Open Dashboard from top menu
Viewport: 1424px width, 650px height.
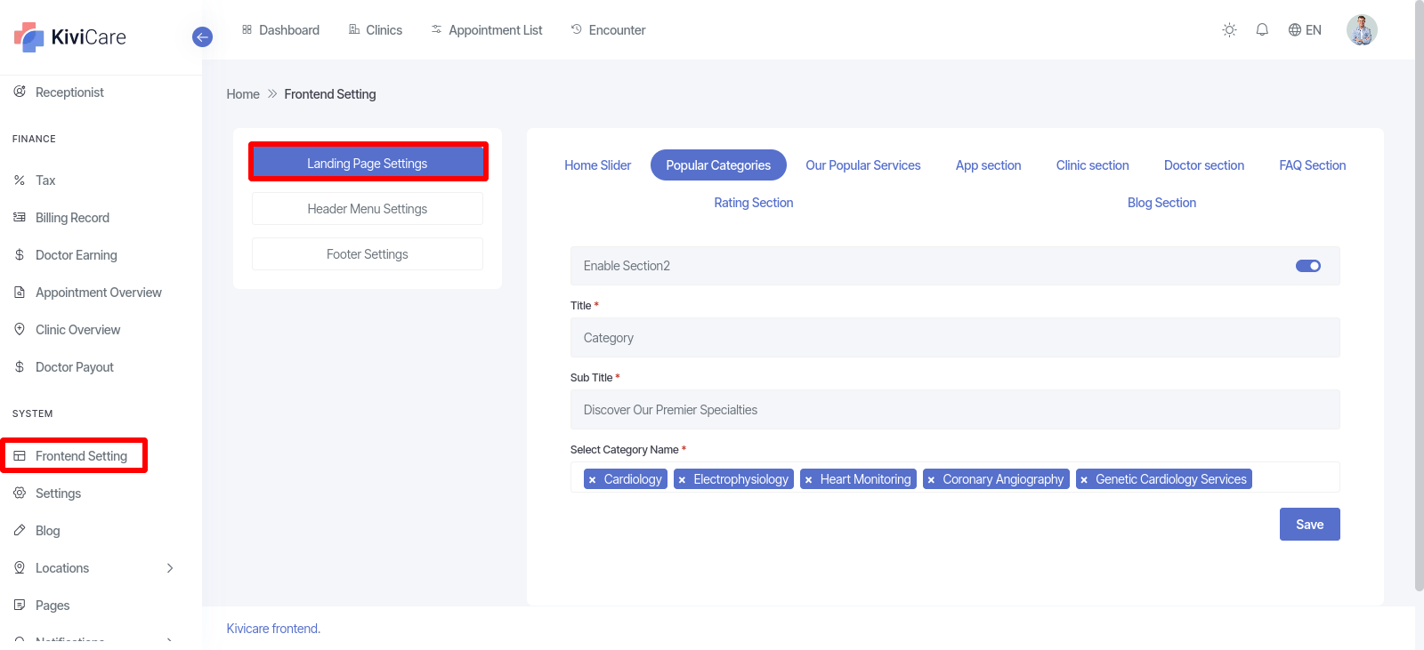[x=280, y=30]
